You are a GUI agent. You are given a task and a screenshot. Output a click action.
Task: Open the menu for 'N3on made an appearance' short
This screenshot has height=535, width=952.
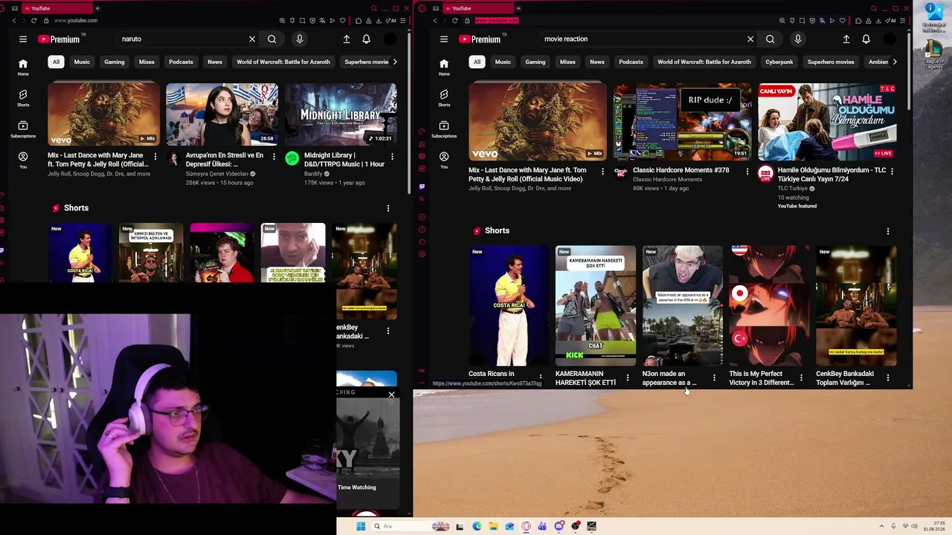(x=714, y=378)
